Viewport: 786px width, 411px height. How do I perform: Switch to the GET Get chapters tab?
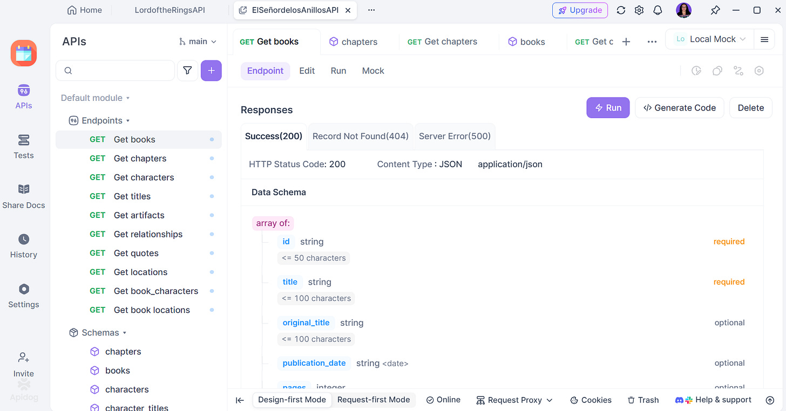point(443,42)
